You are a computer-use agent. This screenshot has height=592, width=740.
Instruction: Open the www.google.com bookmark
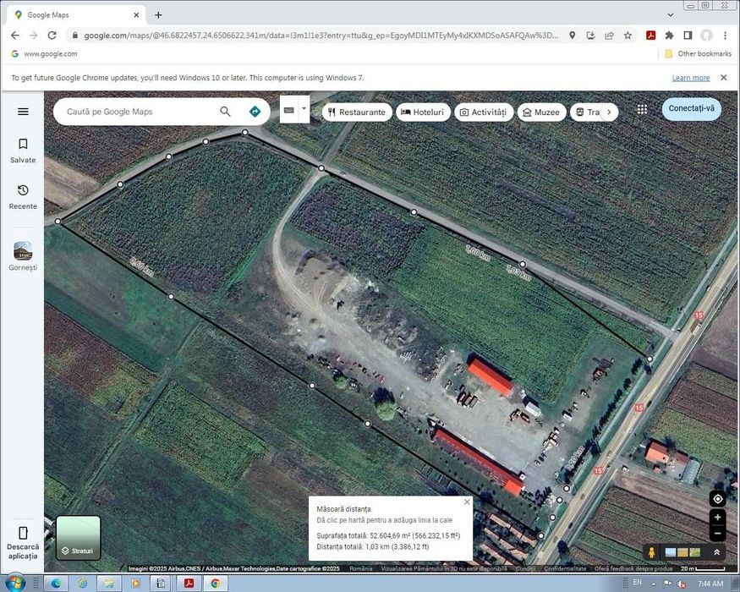click(x=44, y=54)
